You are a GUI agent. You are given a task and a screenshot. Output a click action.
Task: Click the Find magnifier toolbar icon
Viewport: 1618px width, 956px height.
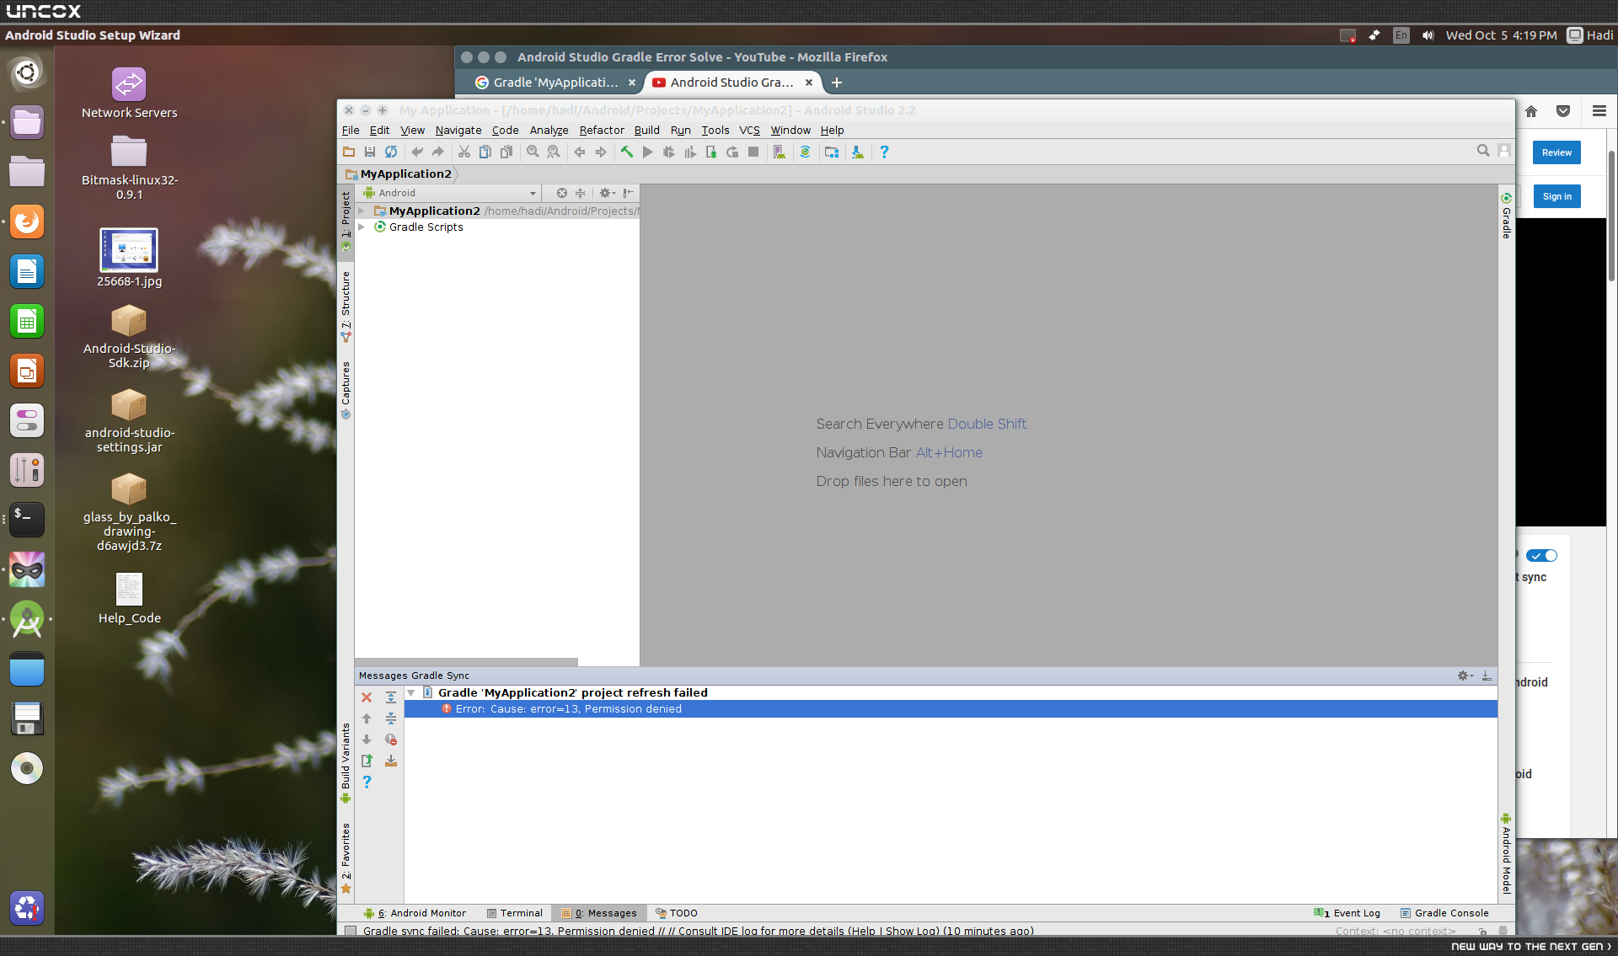(533, 152)
